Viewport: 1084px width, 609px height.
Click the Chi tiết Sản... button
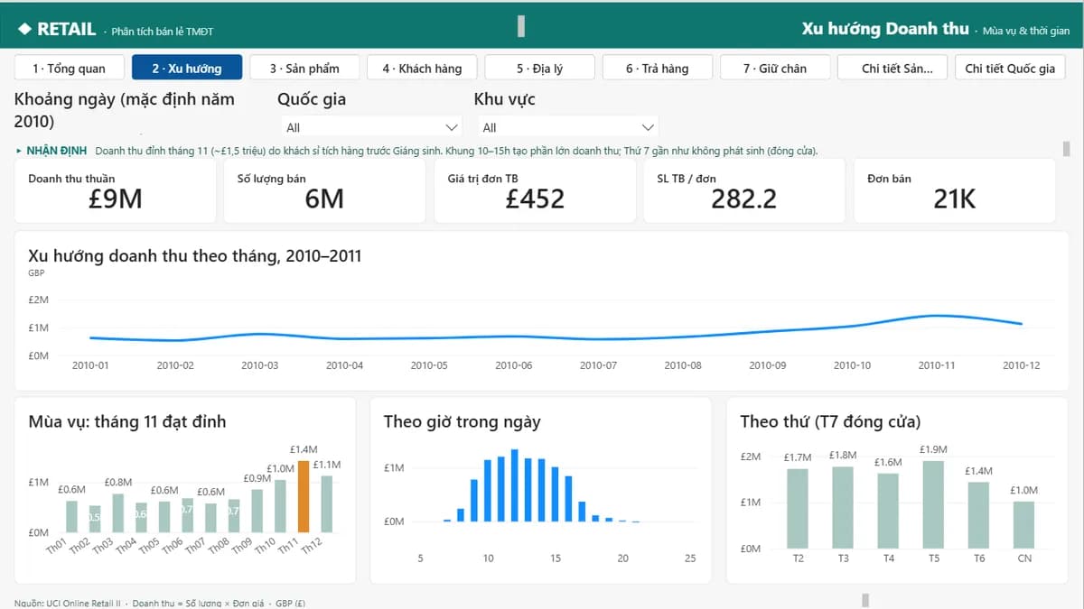[x=892, y=68]
